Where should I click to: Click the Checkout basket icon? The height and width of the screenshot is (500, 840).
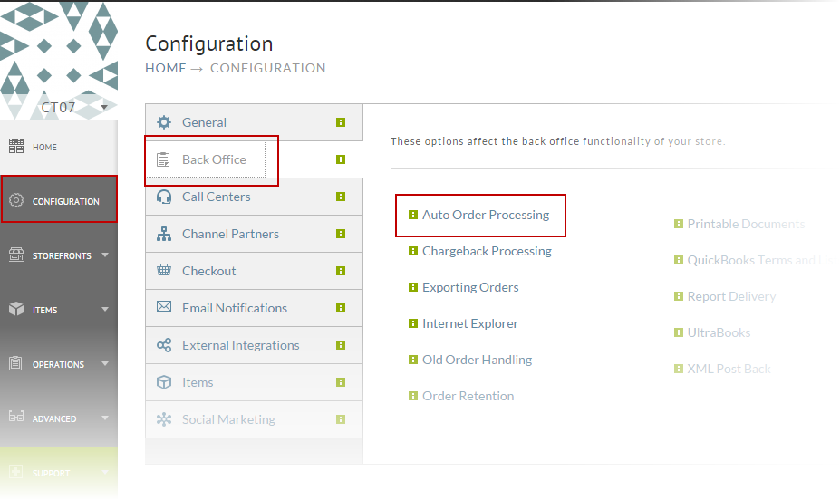[x=164, y=270]
